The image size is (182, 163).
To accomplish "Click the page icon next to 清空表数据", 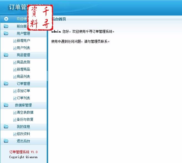I will point(15,113).
